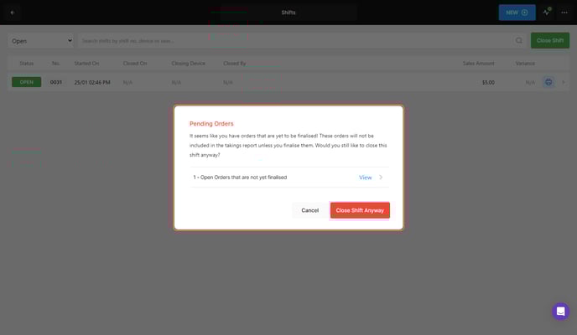Viewport: 577px width, 335px height.
Task: Sort by the Sales Amount column header
Action: [480, 63]
